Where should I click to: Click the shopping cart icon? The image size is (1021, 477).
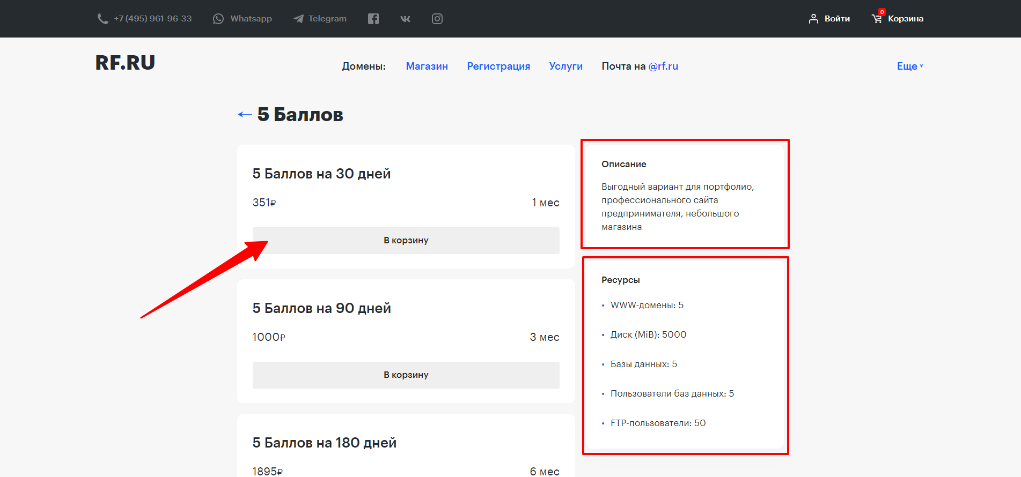877,19
